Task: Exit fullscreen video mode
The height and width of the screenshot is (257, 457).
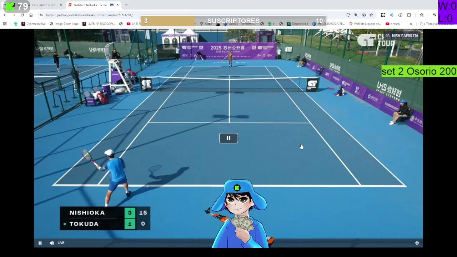Action: click(417, 243)
